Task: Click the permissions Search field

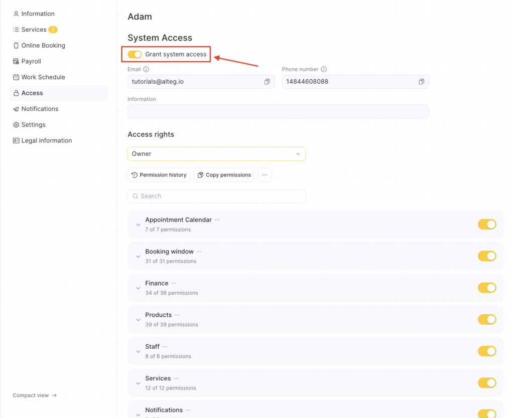Action: click(216, 196)
